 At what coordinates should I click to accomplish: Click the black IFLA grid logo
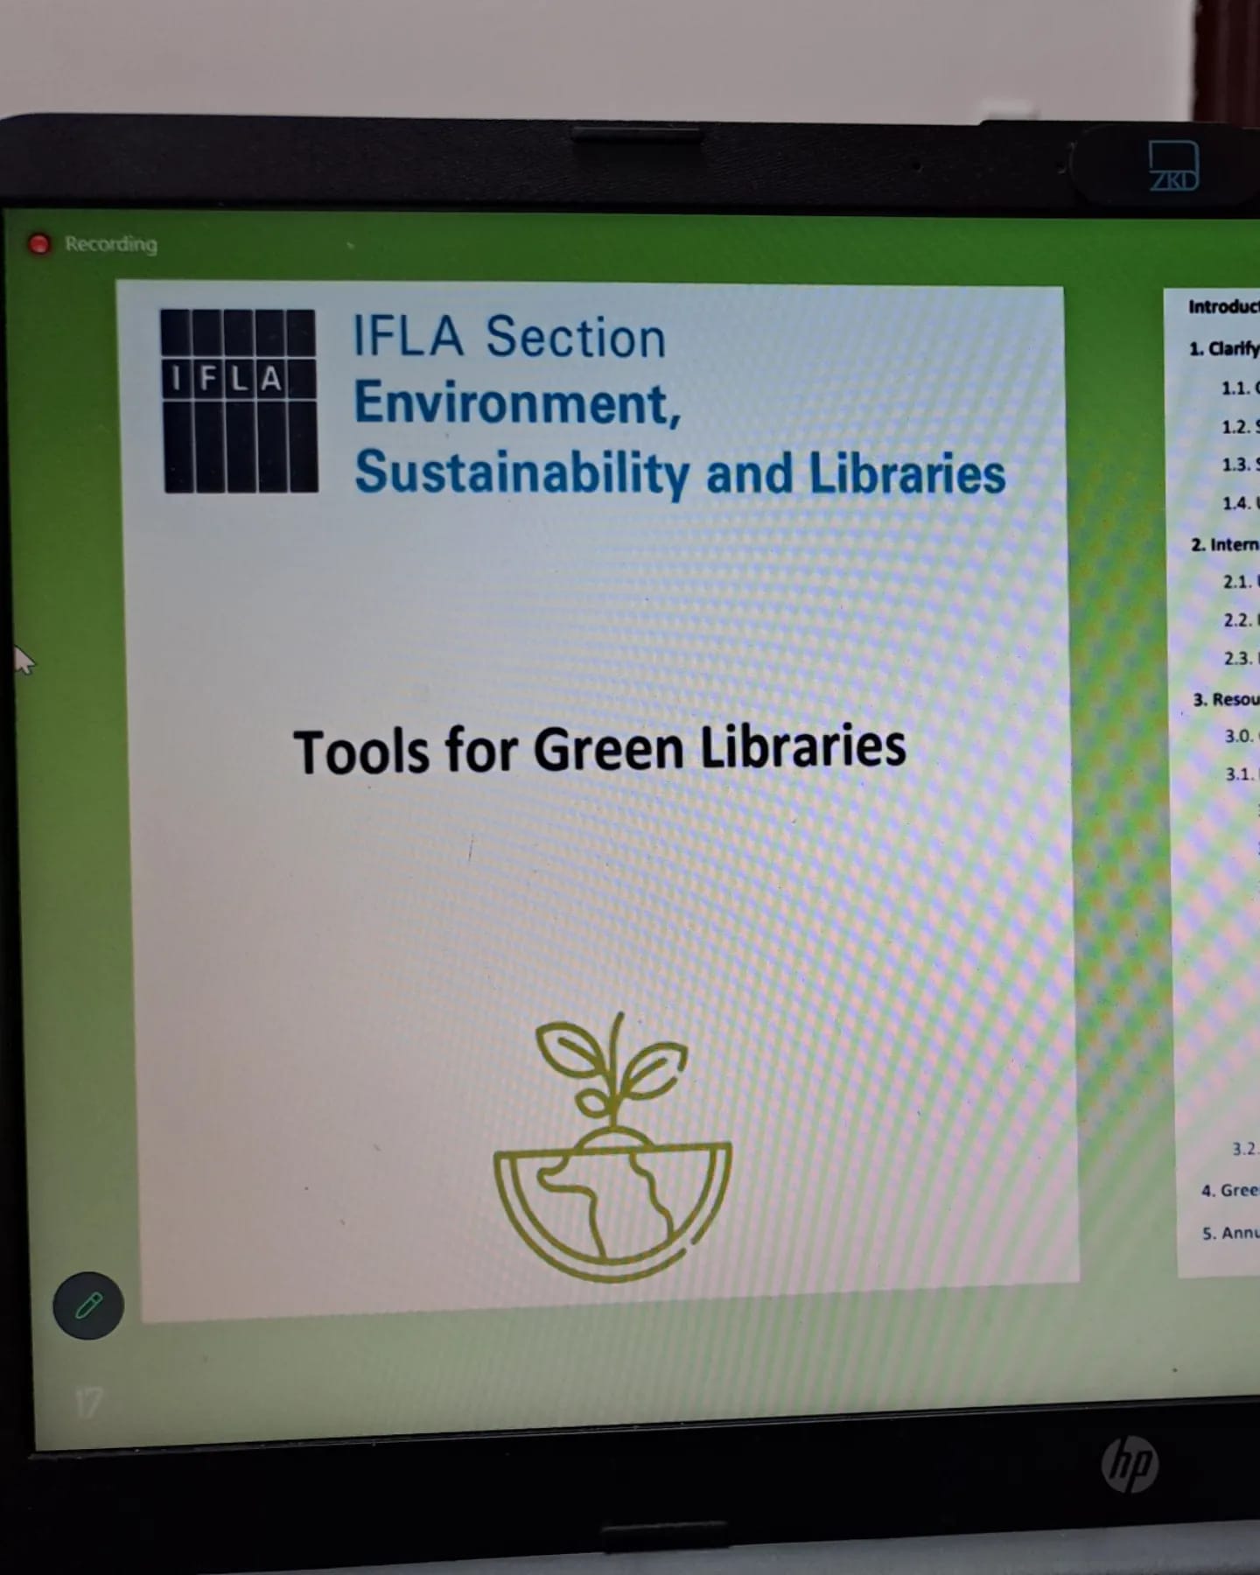tap(239, 401)
